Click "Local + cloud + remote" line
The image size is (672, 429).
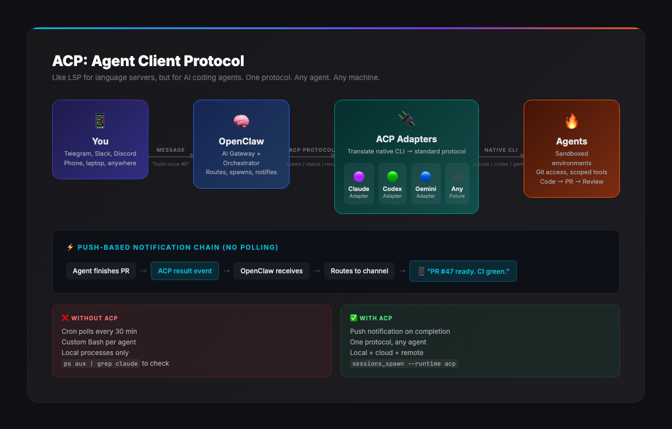tap(387, 353)
